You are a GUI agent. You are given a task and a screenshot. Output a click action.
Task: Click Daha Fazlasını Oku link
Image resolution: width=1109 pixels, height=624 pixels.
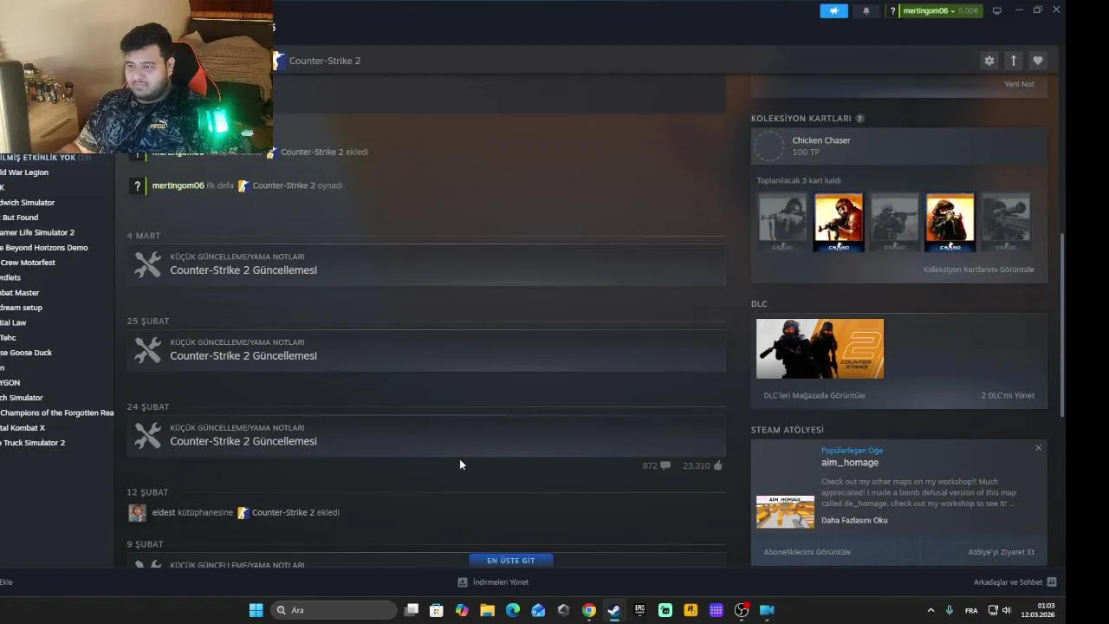click(854, 520)
